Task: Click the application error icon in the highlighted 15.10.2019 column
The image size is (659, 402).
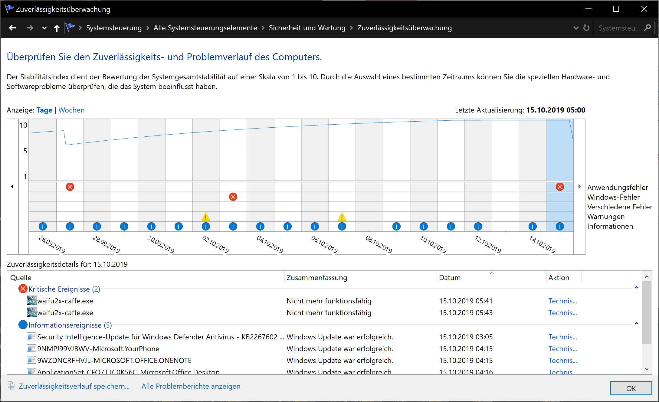Action: click(x=560, y=187)
